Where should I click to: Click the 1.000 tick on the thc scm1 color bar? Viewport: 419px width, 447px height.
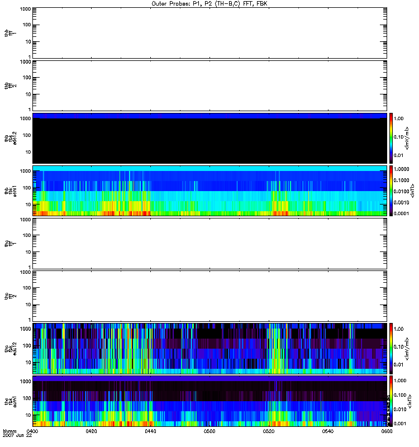400,381
